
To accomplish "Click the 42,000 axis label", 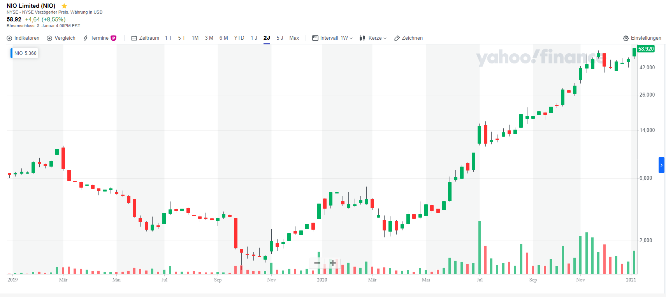I will click(x=647, y=68).
